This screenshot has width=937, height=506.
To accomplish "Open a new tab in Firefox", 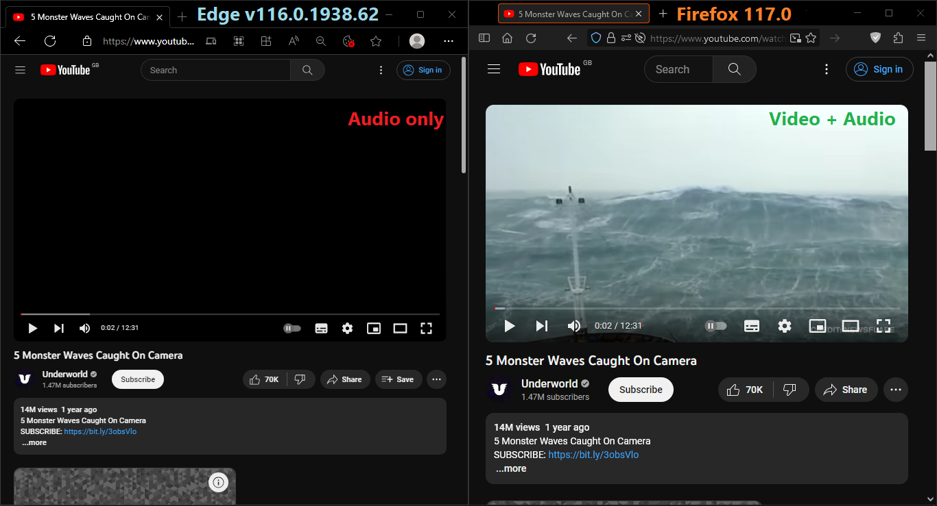I will (663, 14).
